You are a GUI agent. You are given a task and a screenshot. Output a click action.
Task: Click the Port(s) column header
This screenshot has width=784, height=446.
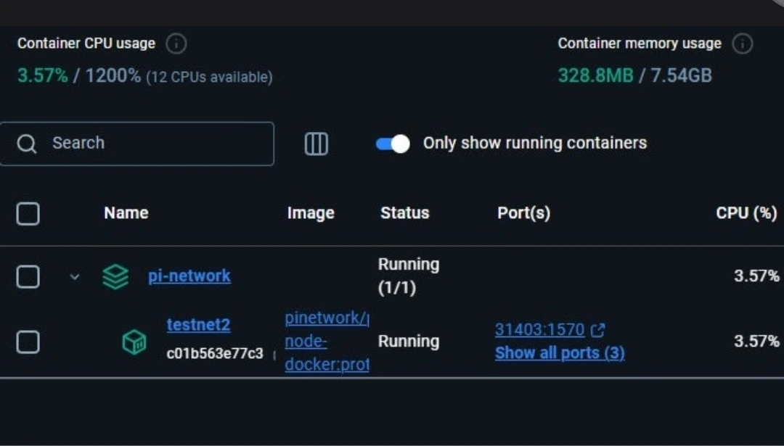tap(523, 213)
